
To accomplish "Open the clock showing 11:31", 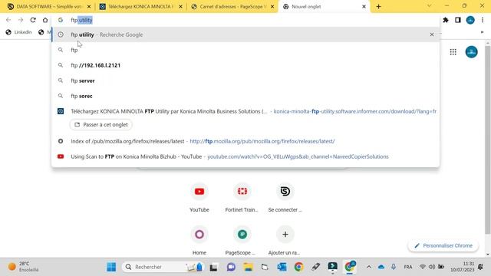I will 463,267.
